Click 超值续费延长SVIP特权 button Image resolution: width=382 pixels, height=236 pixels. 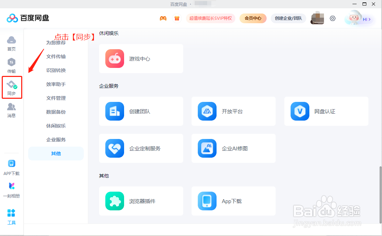tap(211, 18)
